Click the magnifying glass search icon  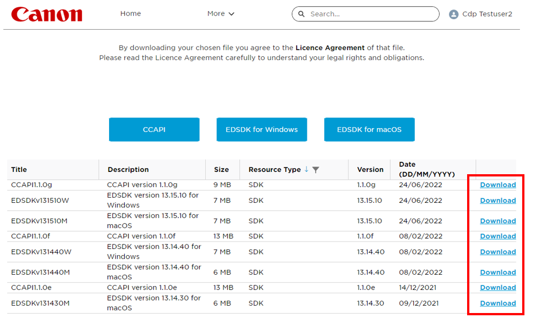(x=301, y=13)
